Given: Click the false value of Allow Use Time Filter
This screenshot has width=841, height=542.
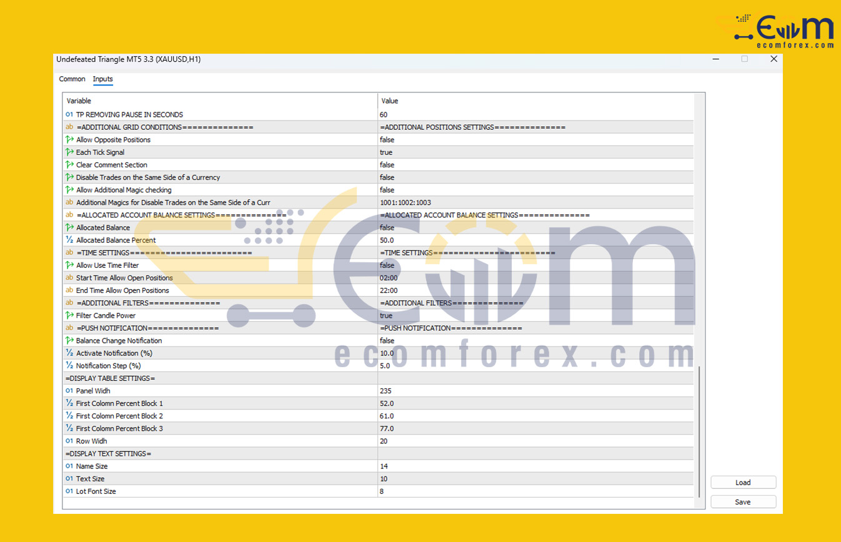Looking at the screenshot, I should click(387, 265).
